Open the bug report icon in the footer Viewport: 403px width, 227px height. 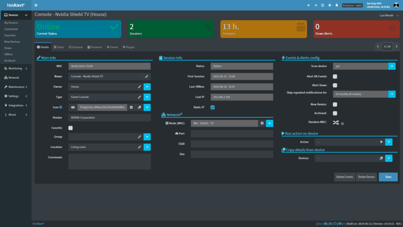pos(331,223)
